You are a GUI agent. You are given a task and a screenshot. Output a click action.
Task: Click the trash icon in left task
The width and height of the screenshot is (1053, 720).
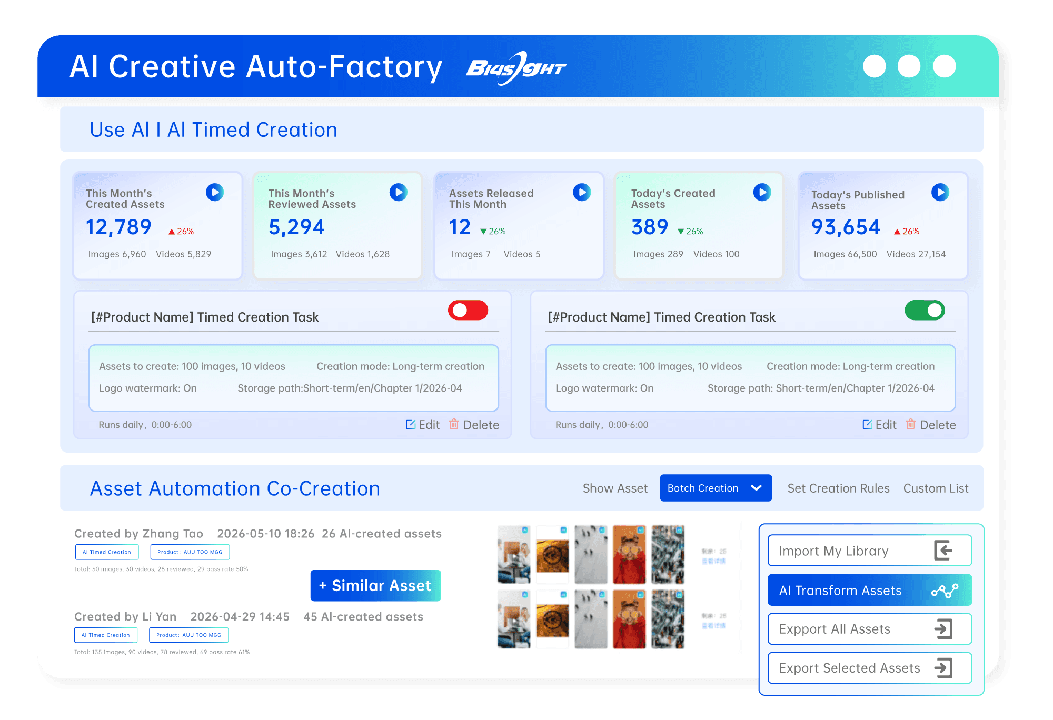point(453,424)
